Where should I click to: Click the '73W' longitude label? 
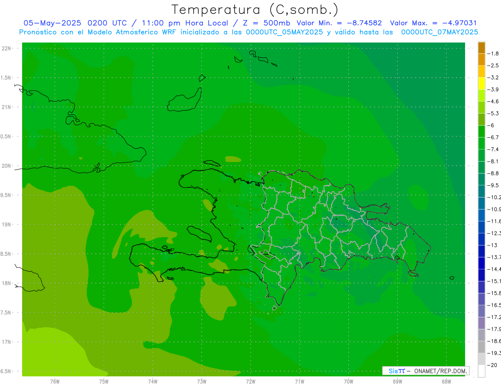click(x=202, y=381)
